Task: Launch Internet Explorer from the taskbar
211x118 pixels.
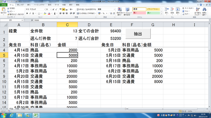Action: point(12,115)
